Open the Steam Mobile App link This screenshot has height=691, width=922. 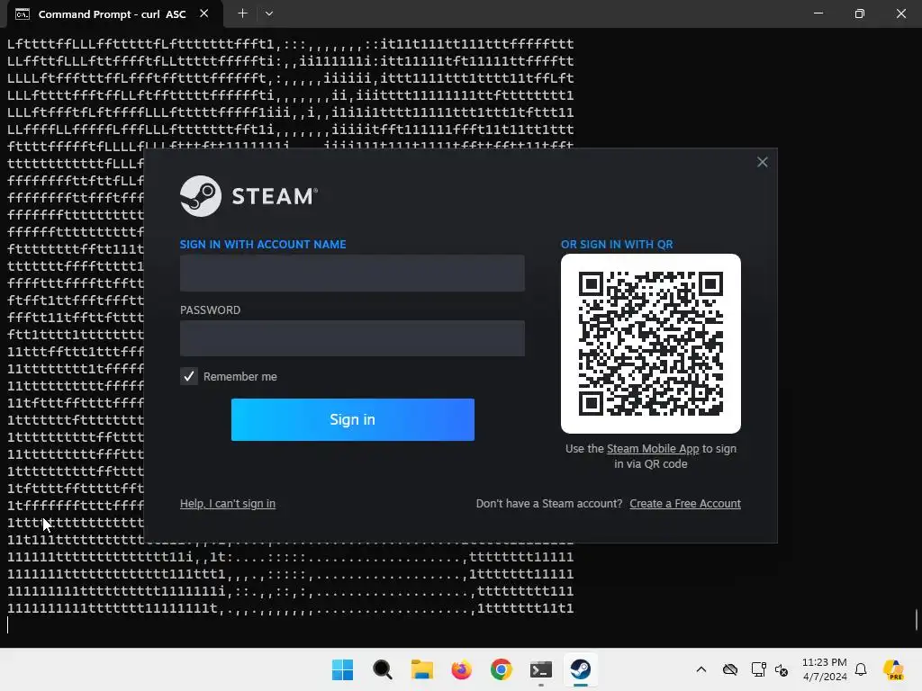pyautogui.click(x=653, y=448)
